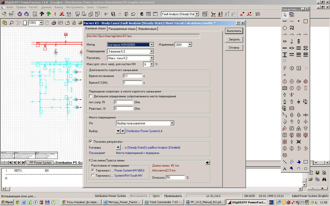The width and height of the screenshot is (330, 206).
Task: Click the hand pan tool icon
Action: [x=47, y=23]
